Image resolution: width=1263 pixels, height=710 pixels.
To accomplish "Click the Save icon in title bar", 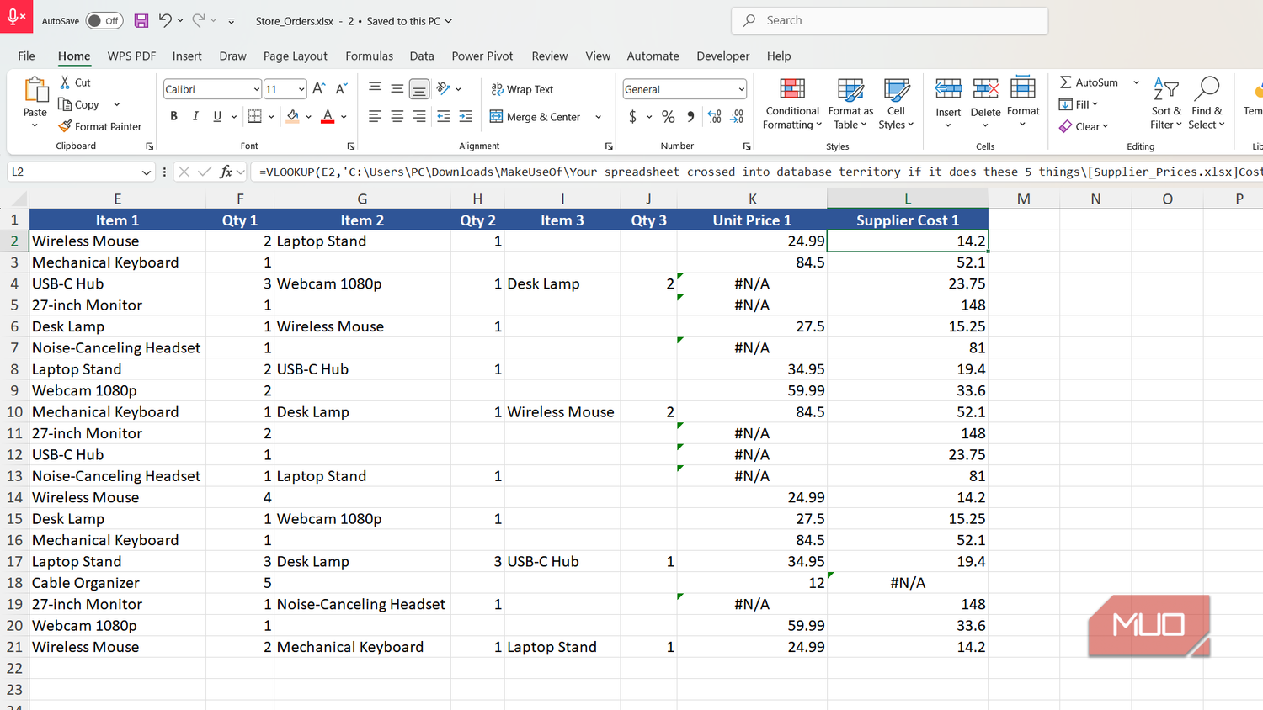I will click(141, 20).
